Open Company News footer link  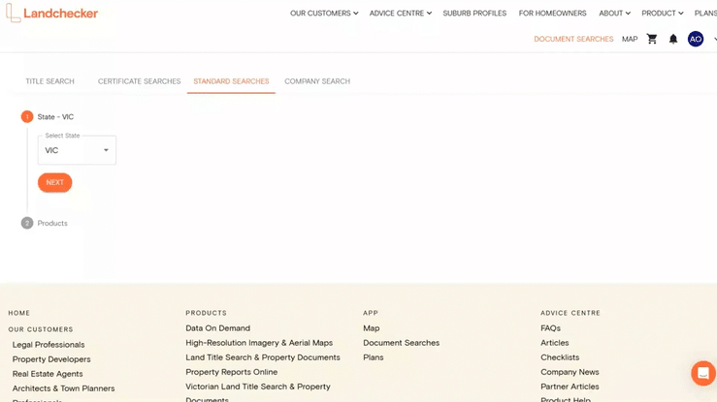[x=570, y=372]
